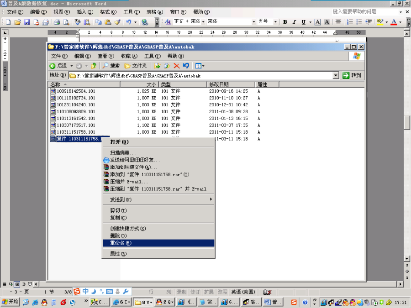
Task: Toggle Italic formatting in Word
Action: [x=294, y=22]
